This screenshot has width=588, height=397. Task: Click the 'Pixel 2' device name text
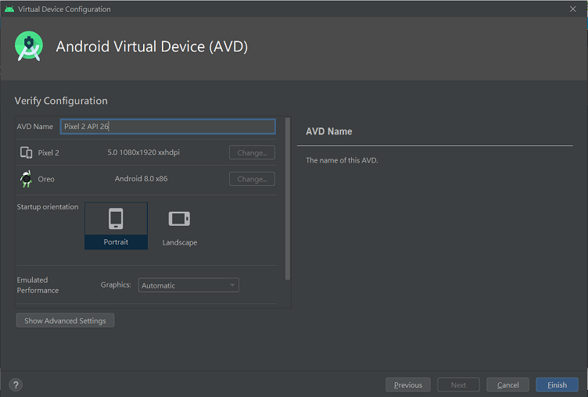pos(48,152)
